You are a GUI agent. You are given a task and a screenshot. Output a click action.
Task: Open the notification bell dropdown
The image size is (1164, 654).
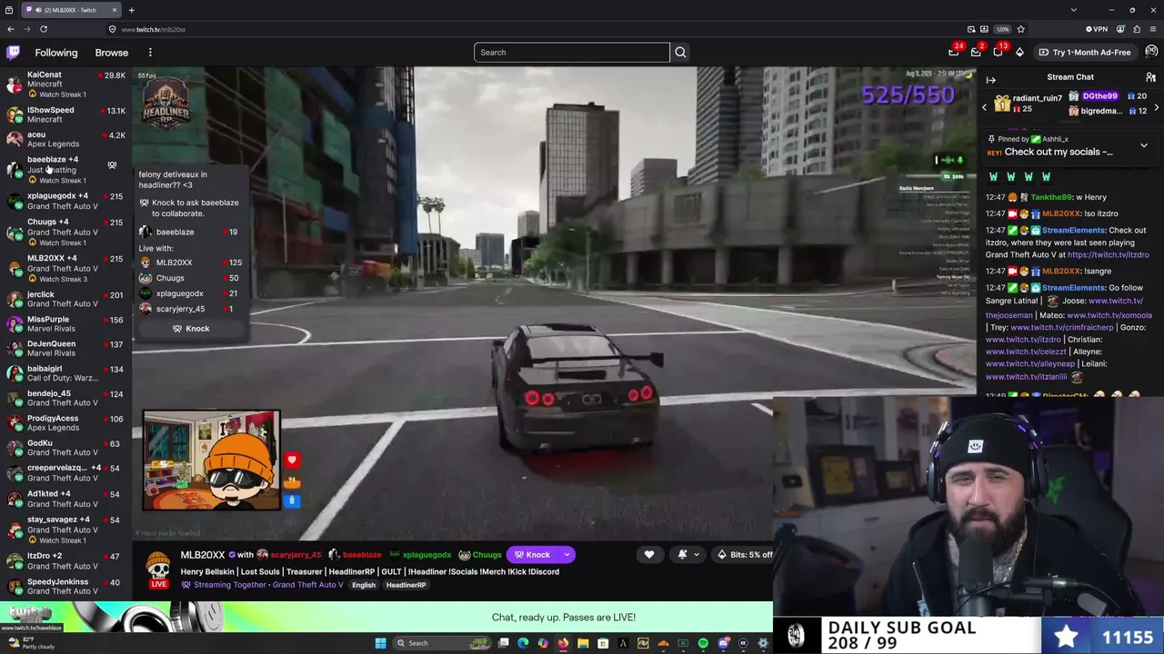tap(687, 555)
